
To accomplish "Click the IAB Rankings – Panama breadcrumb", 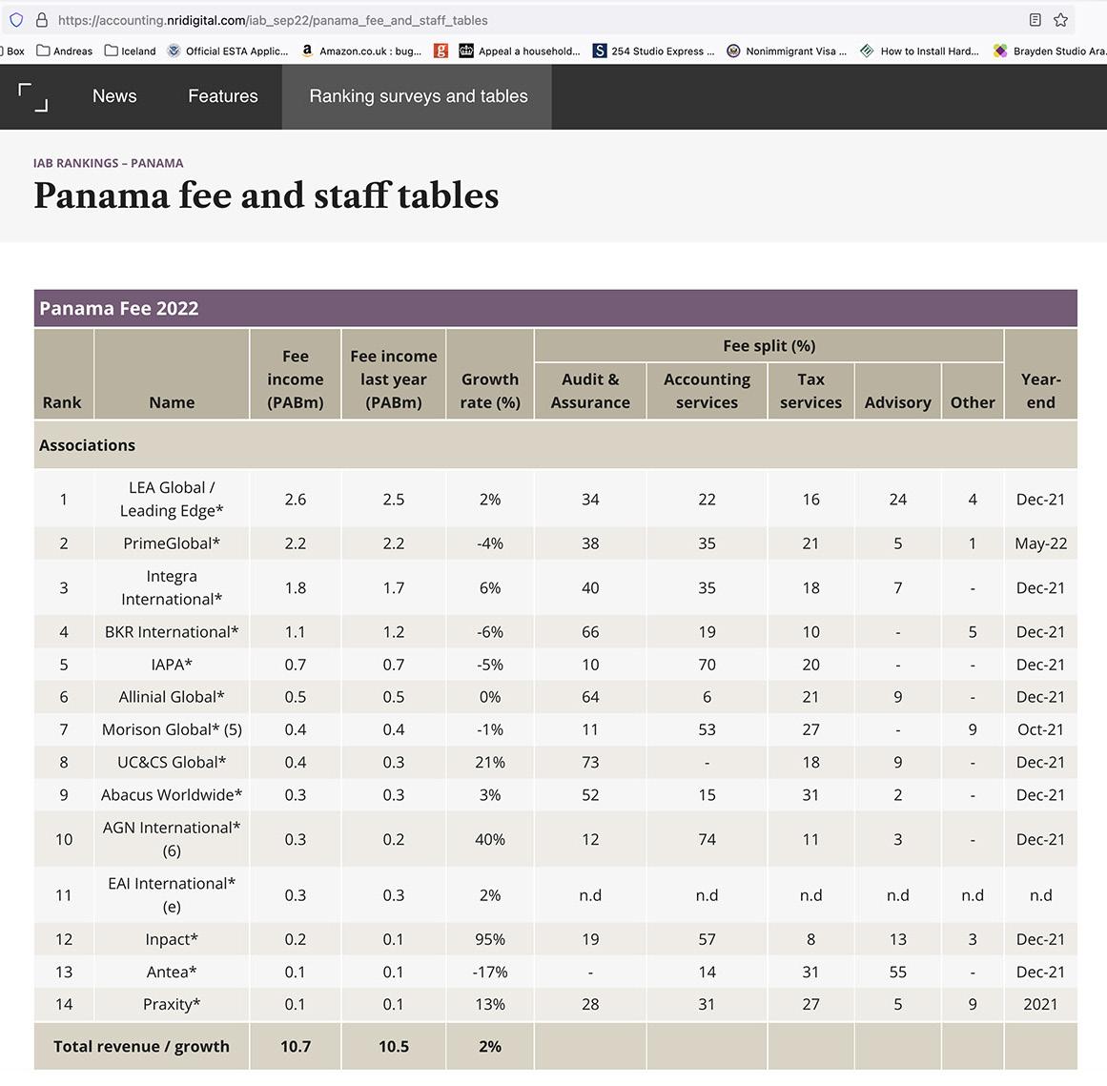I will click(108, 163).
